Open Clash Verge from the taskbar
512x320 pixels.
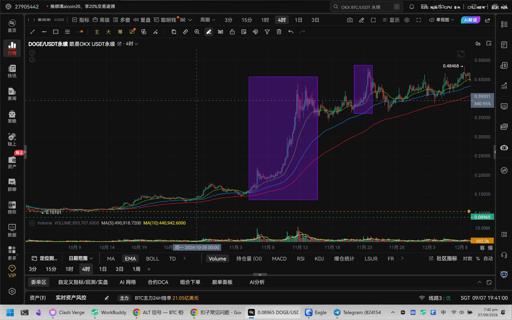67,313
